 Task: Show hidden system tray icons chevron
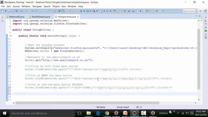click(x=178, y=113)
